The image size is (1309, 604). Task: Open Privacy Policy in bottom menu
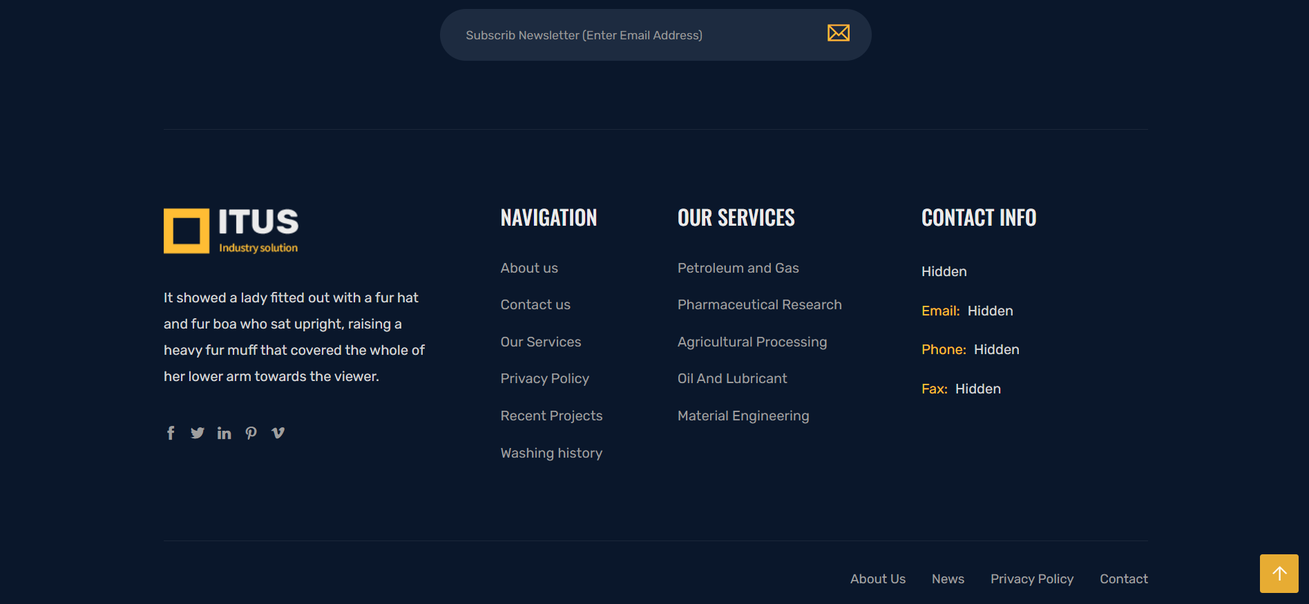(x=1031, y=579)
